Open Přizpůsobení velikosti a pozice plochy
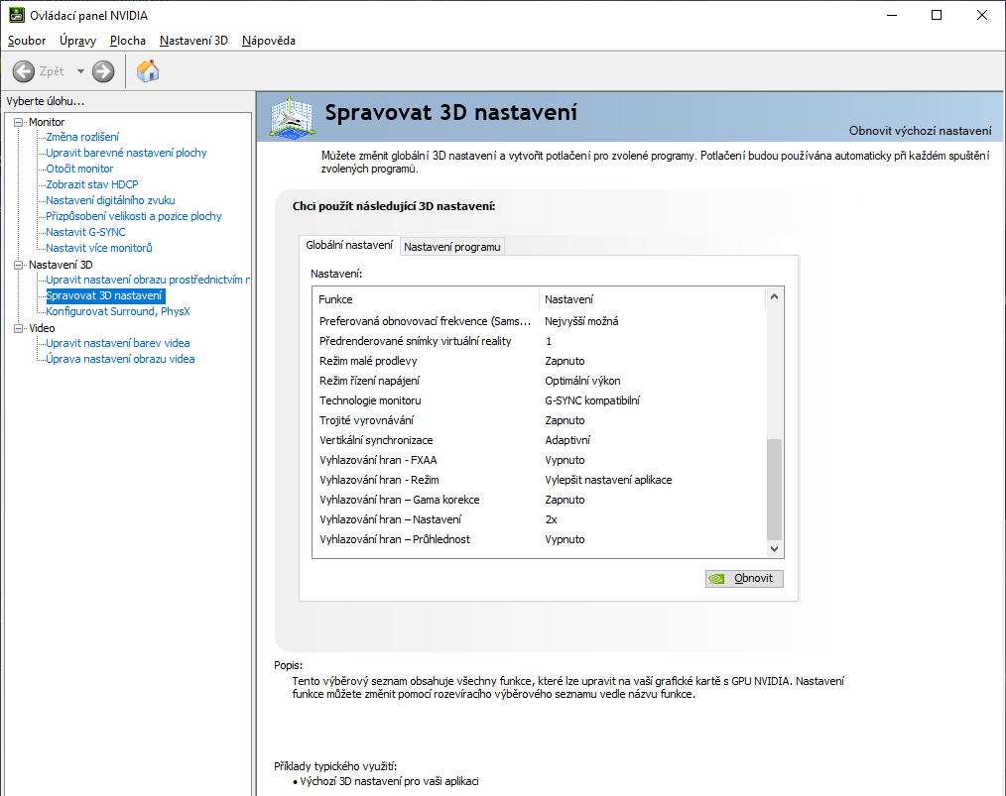Image resolution: width=1006 pixels, height=796 pixels. pyautogui.click(x=134, y=216)
